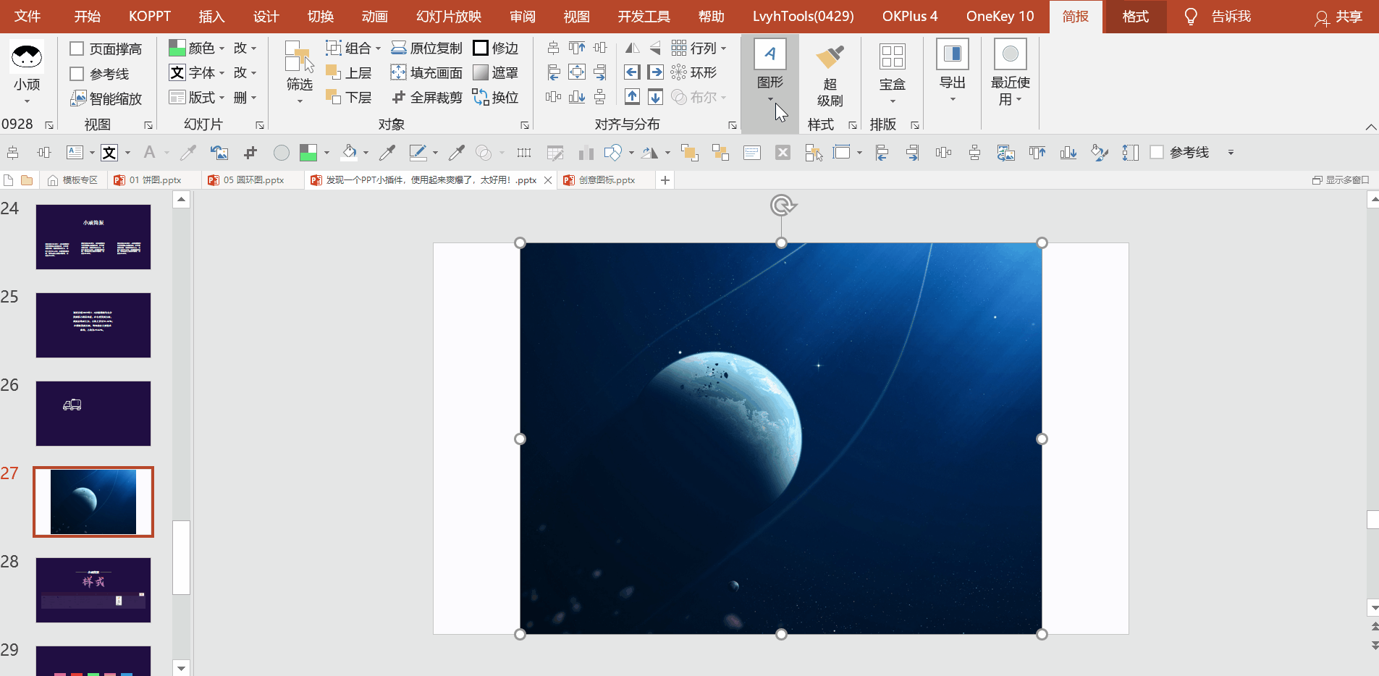
Task: Toggle the 参考线 checkbox in ribbon
Action: (77, 74)
